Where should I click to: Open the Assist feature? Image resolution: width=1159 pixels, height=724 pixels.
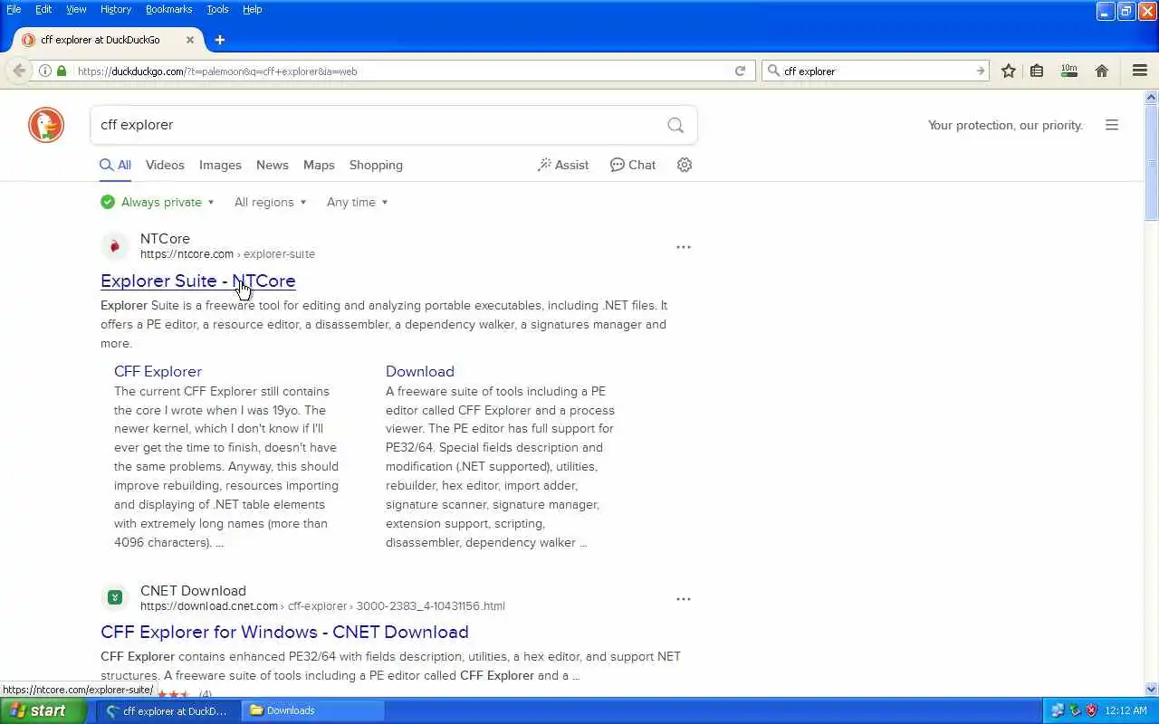point(563,165)
